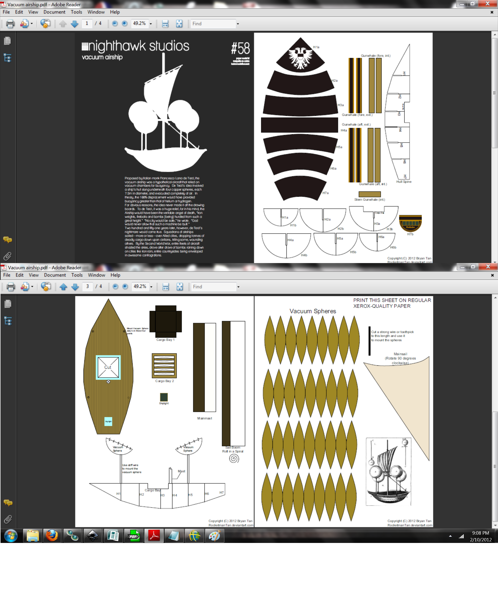Zoom in using the plus icon

click(124, 24)
